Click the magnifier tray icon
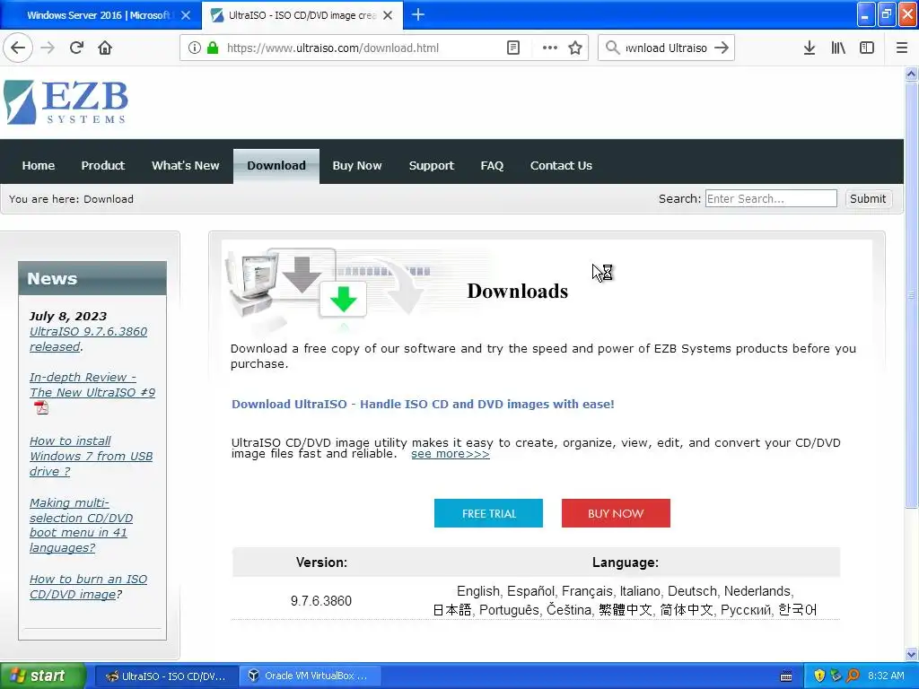This screenshot has height=689, width=919. tap(853, 676)
